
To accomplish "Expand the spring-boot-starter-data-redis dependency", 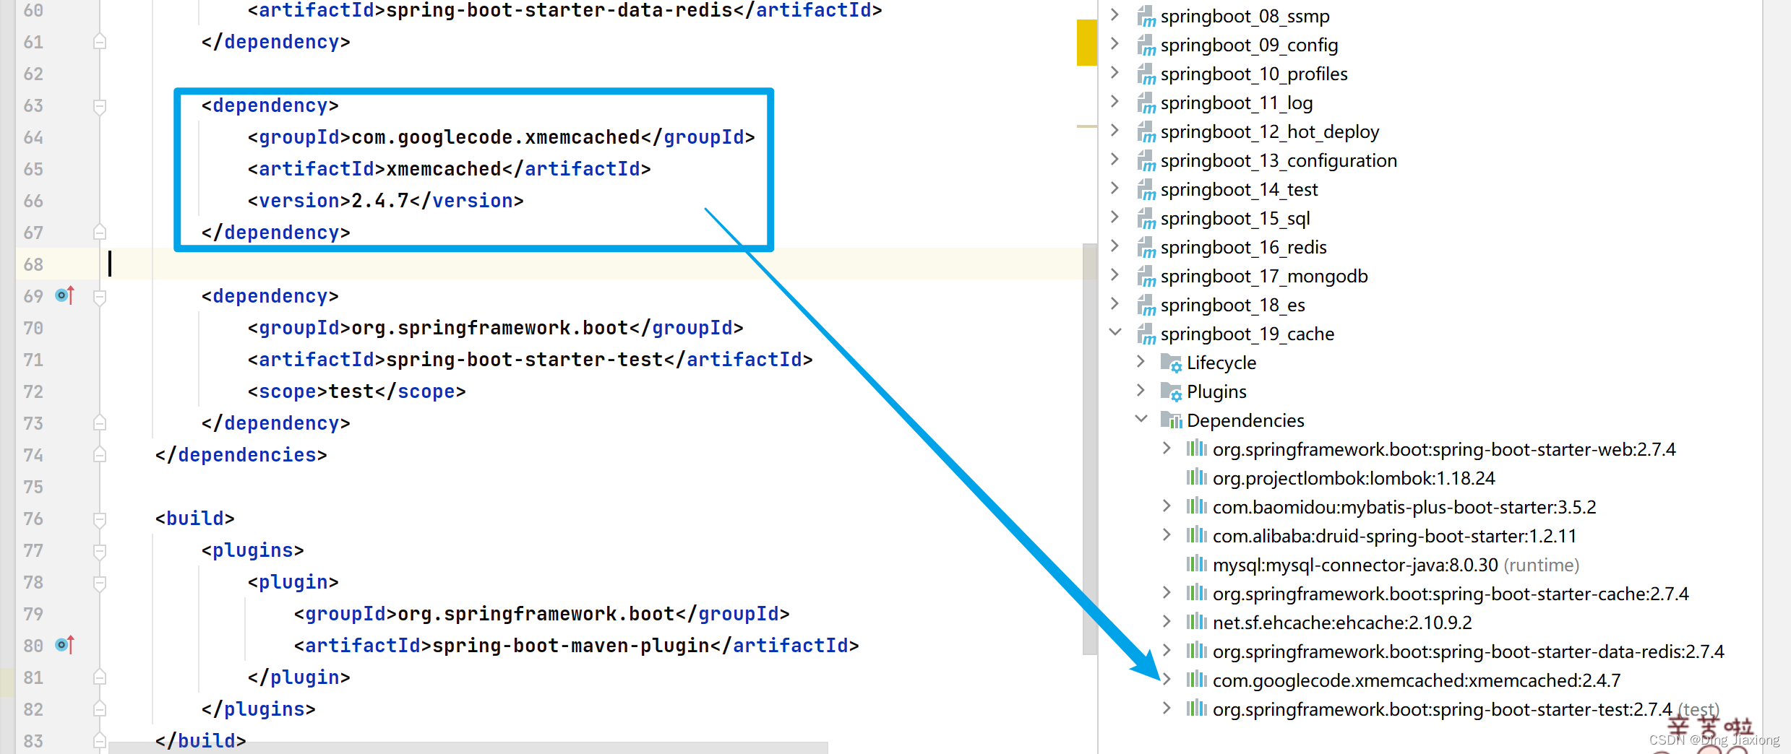I will click(x=1167, y=650).
